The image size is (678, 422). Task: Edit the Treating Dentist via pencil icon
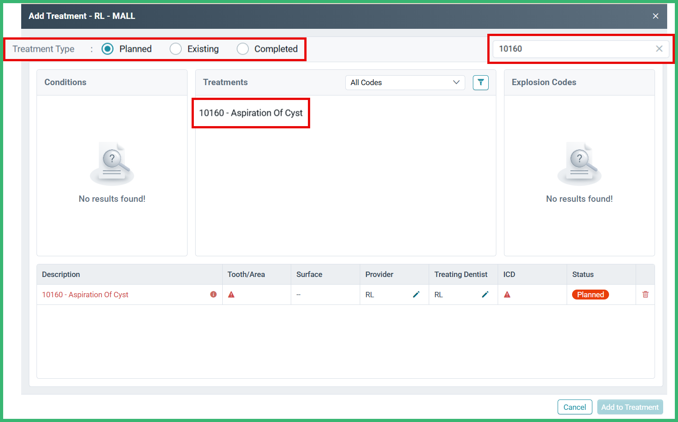pos(485,295)
